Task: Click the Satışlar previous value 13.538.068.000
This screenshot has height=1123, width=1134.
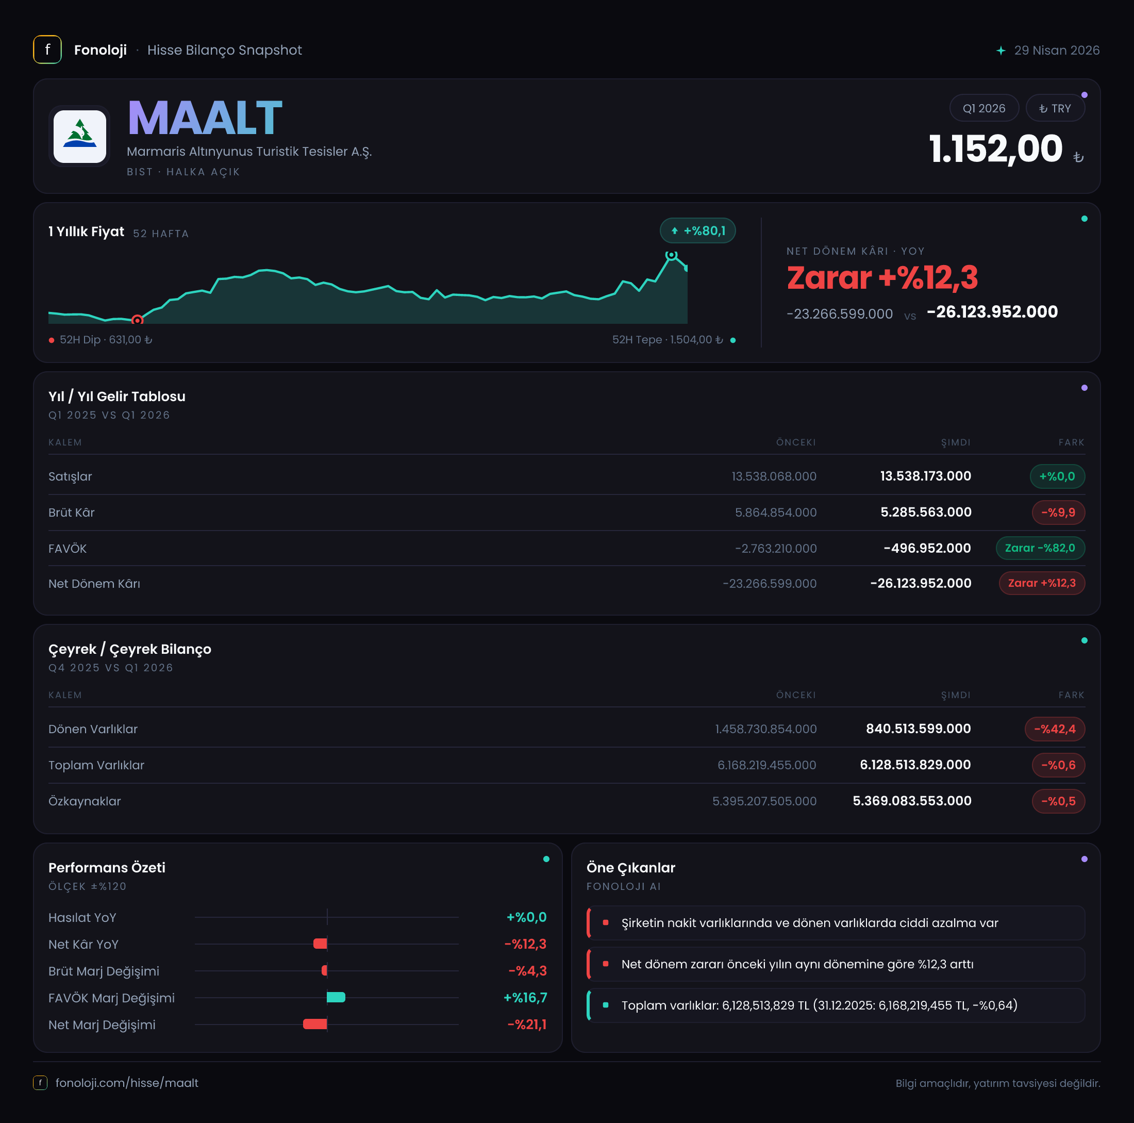Action: pos(774,476)
